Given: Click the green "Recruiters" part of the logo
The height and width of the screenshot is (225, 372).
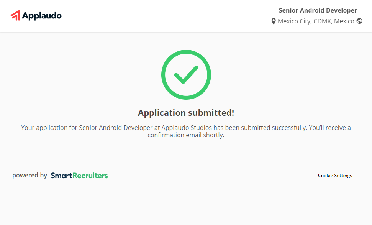Looking at the screenshot, I should click(90, 176).
